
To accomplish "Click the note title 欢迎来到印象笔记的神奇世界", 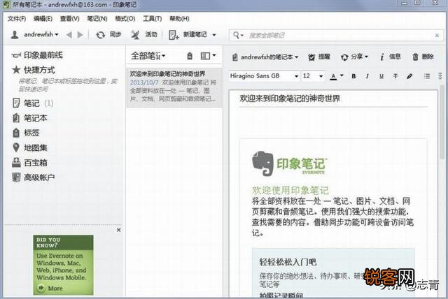I will (x=290, y=99).
